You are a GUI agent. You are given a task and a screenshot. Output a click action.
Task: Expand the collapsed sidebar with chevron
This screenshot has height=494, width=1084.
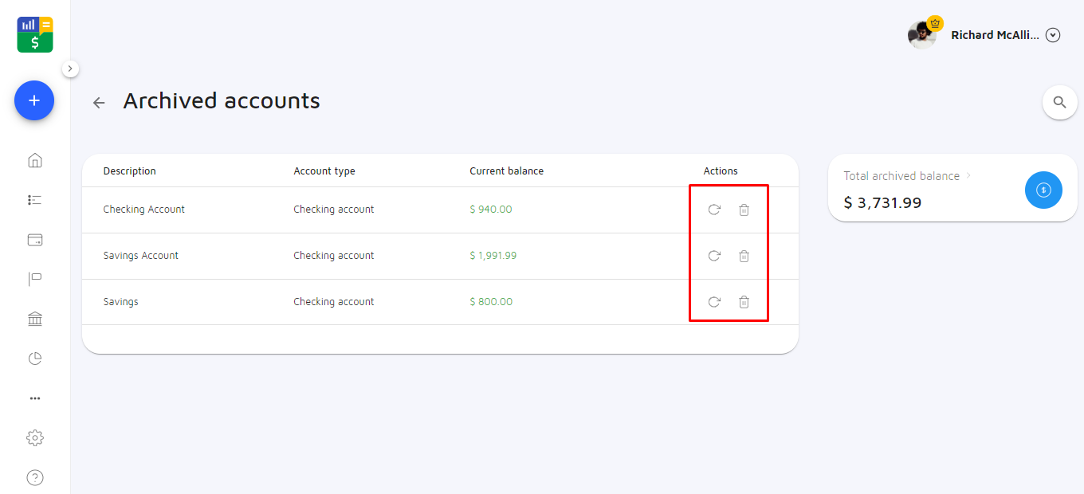pyautogui.click(x=70, y=69)
